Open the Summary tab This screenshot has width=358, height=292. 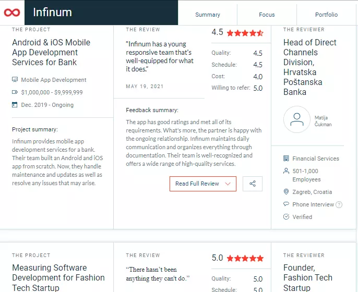click(x=208, y=15)
